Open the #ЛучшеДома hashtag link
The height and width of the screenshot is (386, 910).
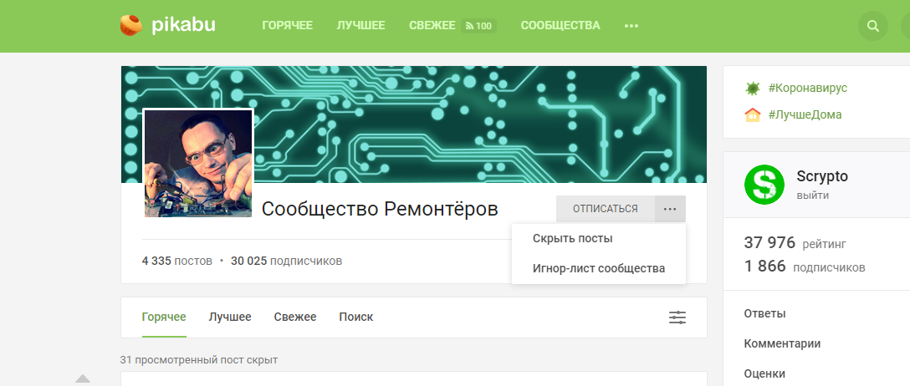[805, 114]
